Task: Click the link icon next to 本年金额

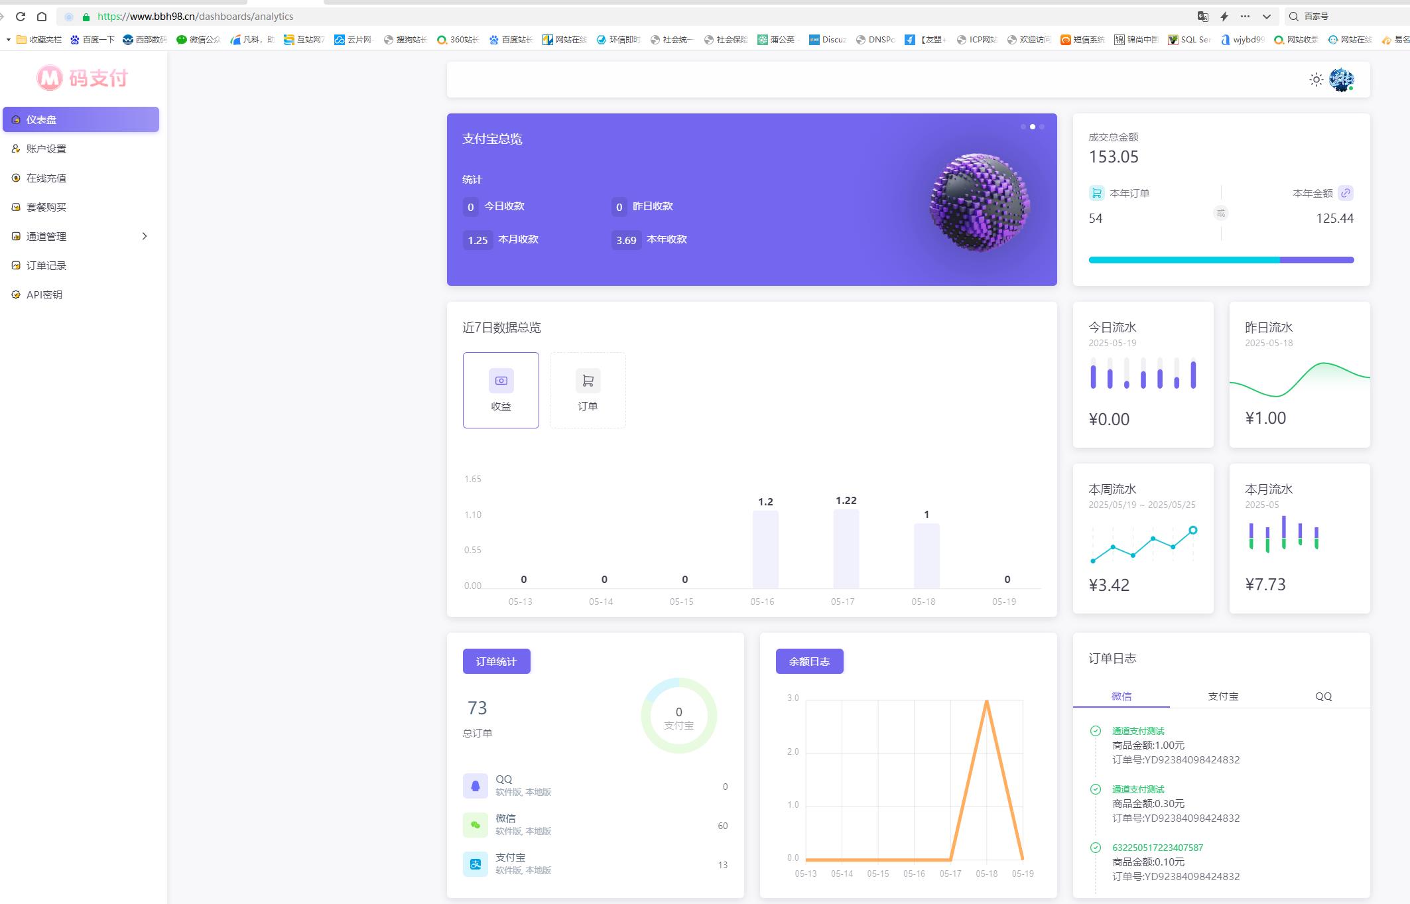Action: (1345, 193)
